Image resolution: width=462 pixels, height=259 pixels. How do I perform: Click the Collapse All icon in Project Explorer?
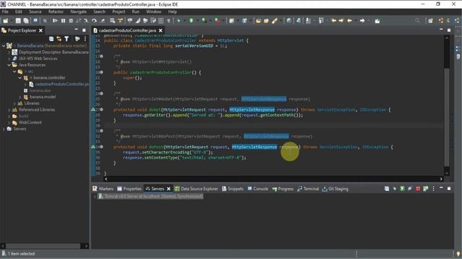[51, 39]
